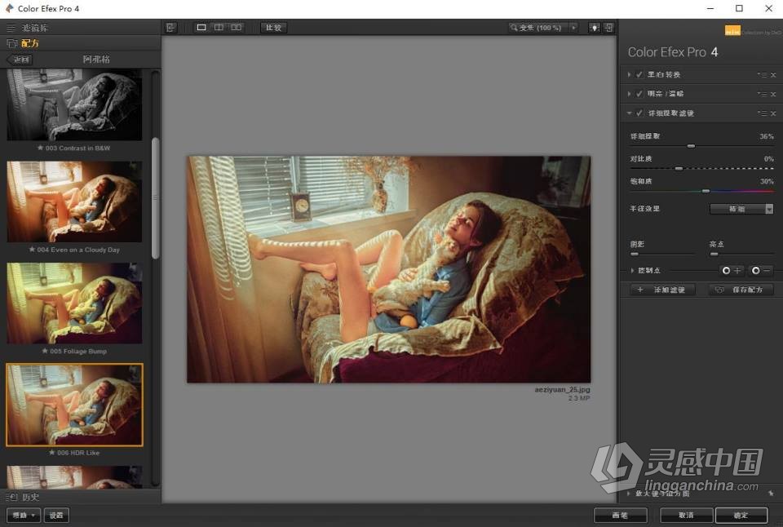The width and height of the screenshot is (783, 527).
Task: Select the split preview mode icon
Action: (219, 28)
